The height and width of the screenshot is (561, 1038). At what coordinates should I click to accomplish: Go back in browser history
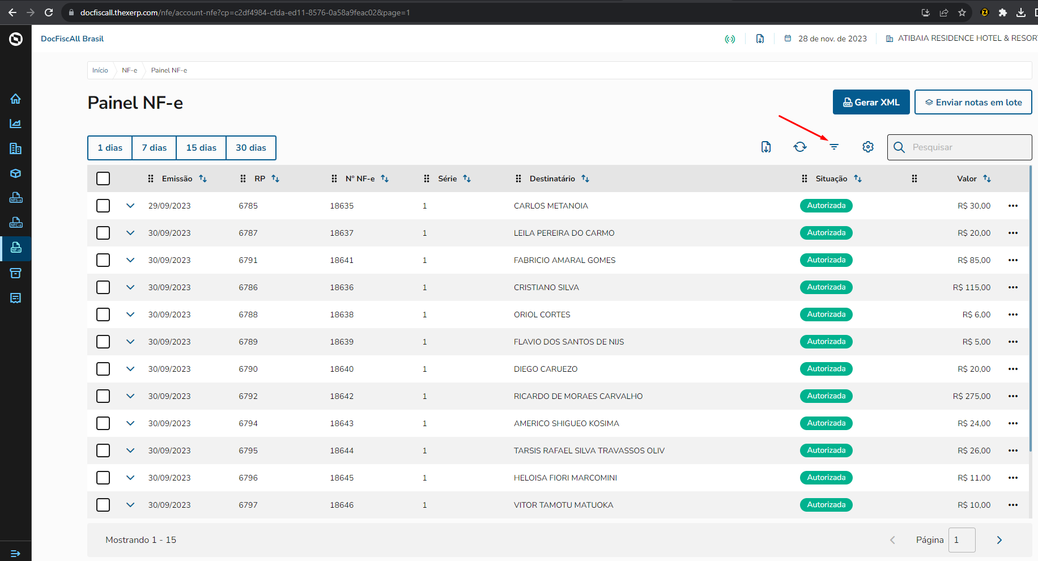pyautogui.click(x=12, y=12)
